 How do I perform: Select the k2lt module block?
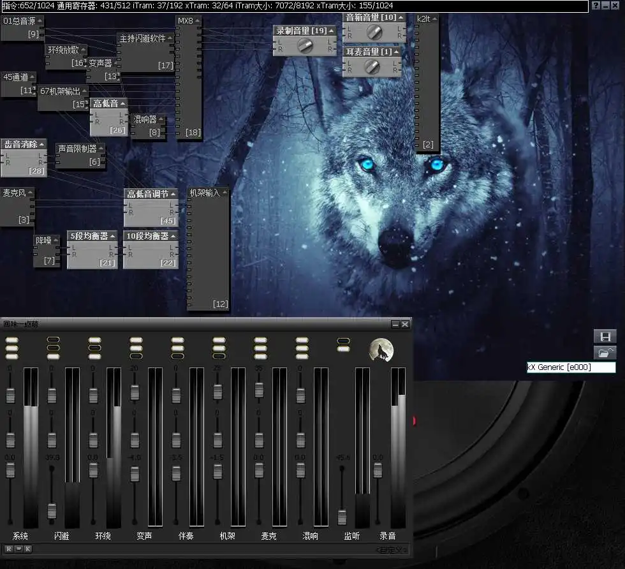[x=427, y=82]
